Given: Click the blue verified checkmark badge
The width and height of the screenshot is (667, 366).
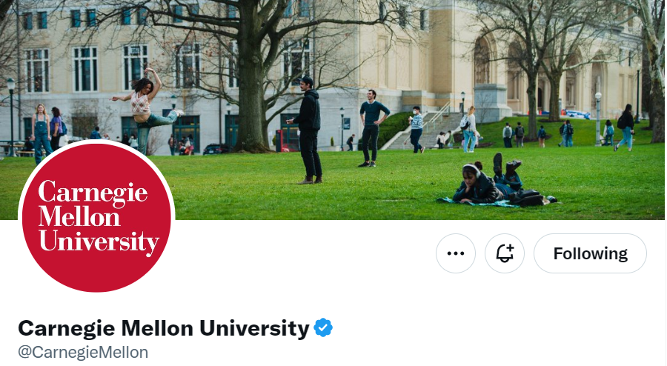Looking at the screenshot, I should [x=323, y=327].
